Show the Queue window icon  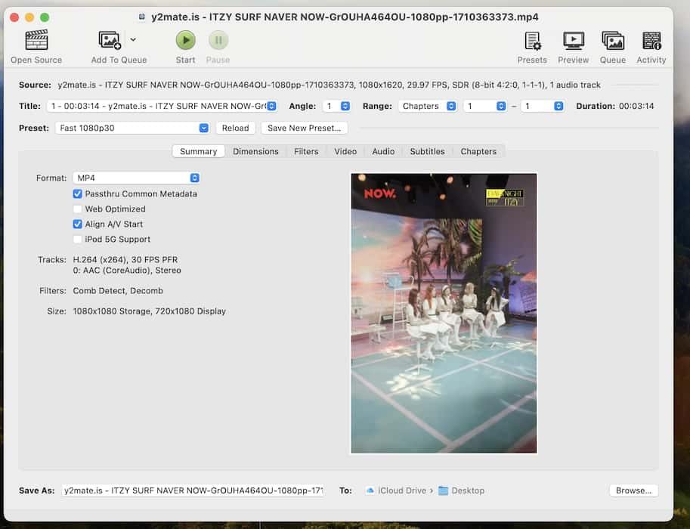click(x=612, y=41)
